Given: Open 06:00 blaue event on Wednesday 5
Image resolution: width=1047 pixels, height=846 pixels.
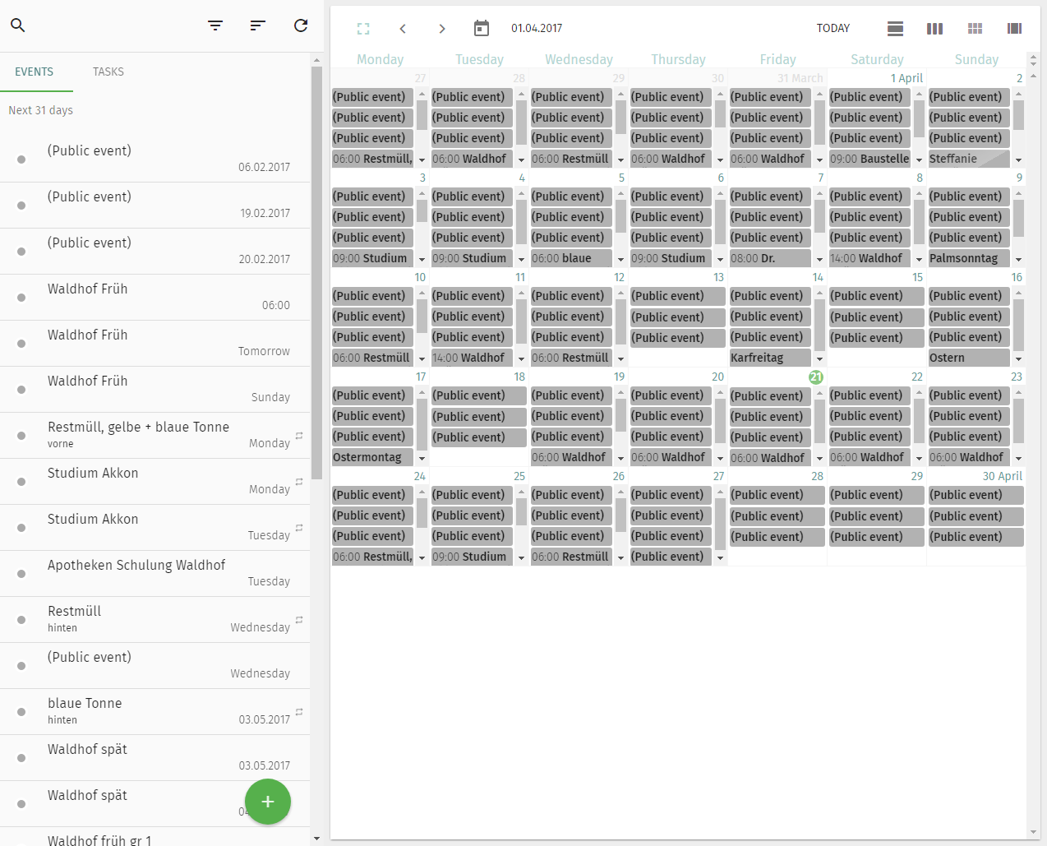Looking at the screenshot, I should click(571, 258).
